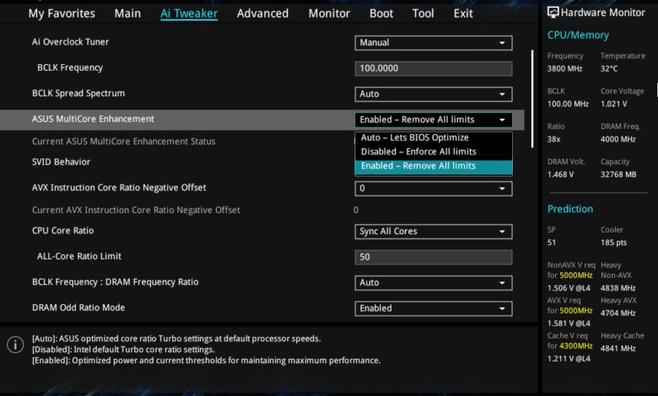Click the 32°C temperature reading
The image size is (658, 396).
[609, 69]
